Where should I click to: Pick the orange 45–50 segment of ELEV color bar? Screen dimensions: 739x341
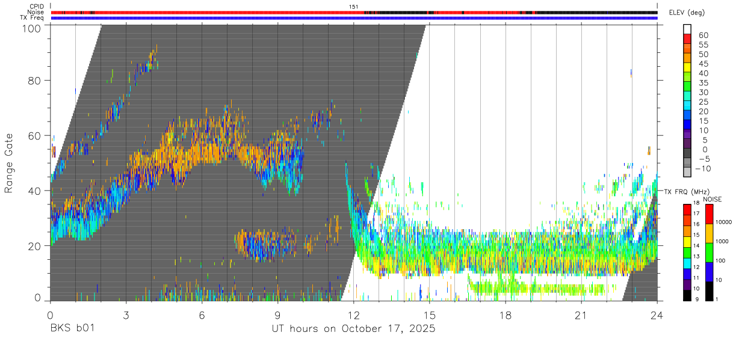coord(687,58)
